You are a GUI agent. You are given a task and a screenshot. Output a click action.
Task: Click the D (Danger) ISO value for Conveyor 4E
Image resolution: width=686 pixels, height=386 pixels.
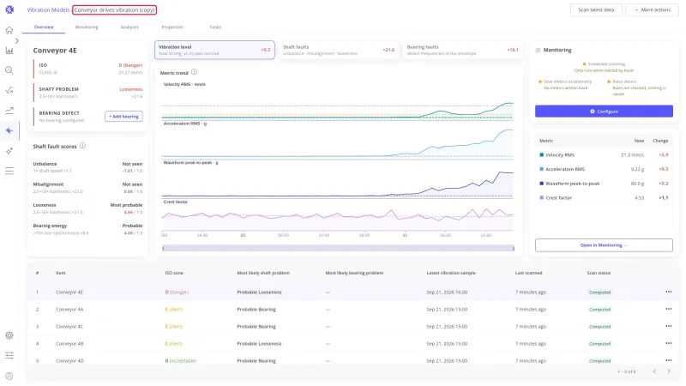177,292
